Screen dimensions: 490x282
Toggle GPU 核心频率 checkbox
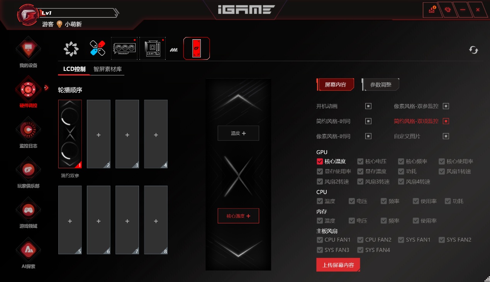(x=401, y=161)
